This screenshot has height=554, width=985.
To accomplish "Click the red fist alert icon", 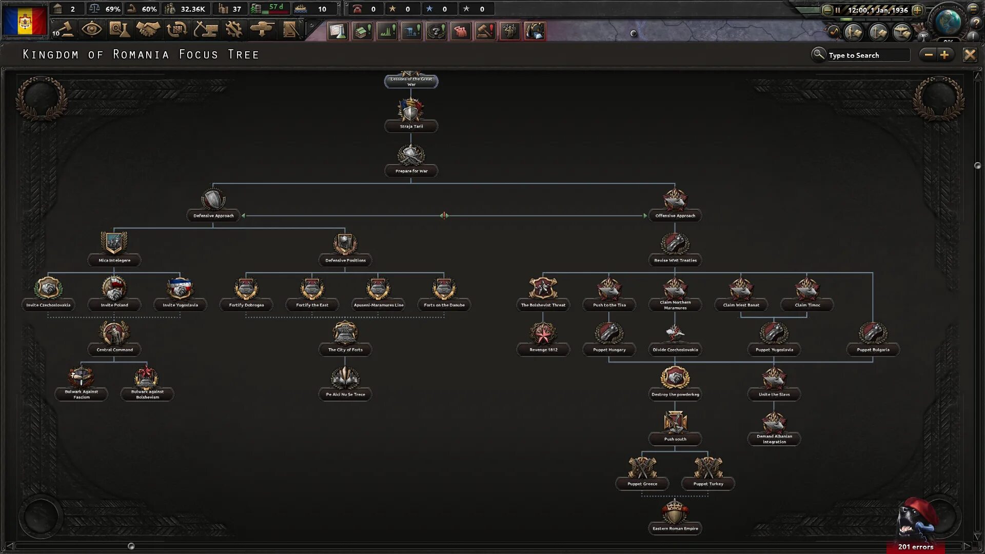I will pos(461,31).
